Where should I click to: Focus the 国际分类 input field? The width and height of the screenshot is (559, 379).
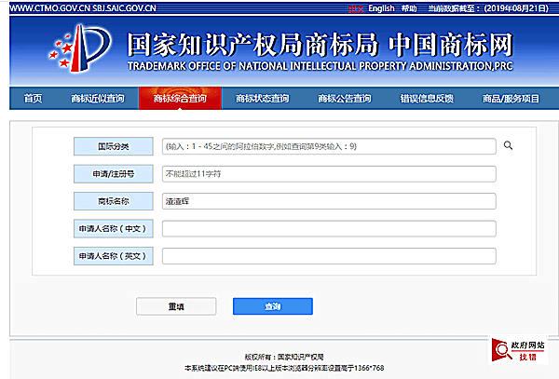click(329, 146)
